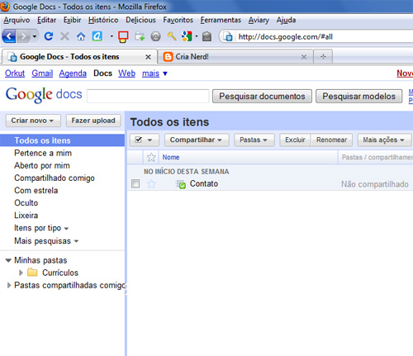Open the Pastas dropdown button
Image resolution: width=413 pixels, height=356 pixels.
pyautogui.click(x=254, y=140)
